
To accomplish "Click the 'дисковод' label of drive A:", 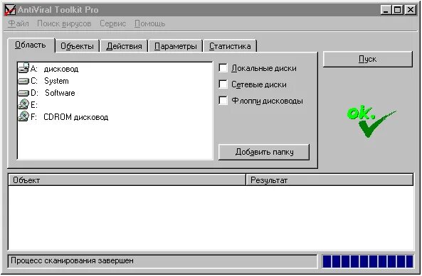I will tap(61, 69).
